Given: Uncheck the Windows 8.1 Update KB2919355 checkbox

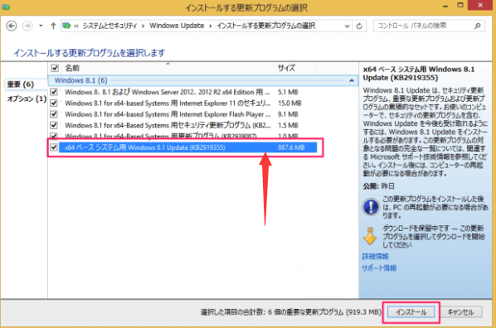Looking at the screenshot, I should tap(54, 147).
